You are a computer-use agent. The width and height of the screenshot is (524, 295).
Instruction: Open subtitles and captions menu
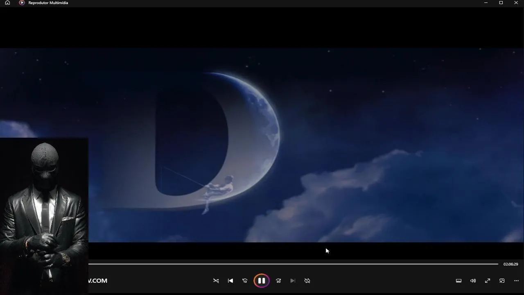pyautogui.click(x=458, y=281)
